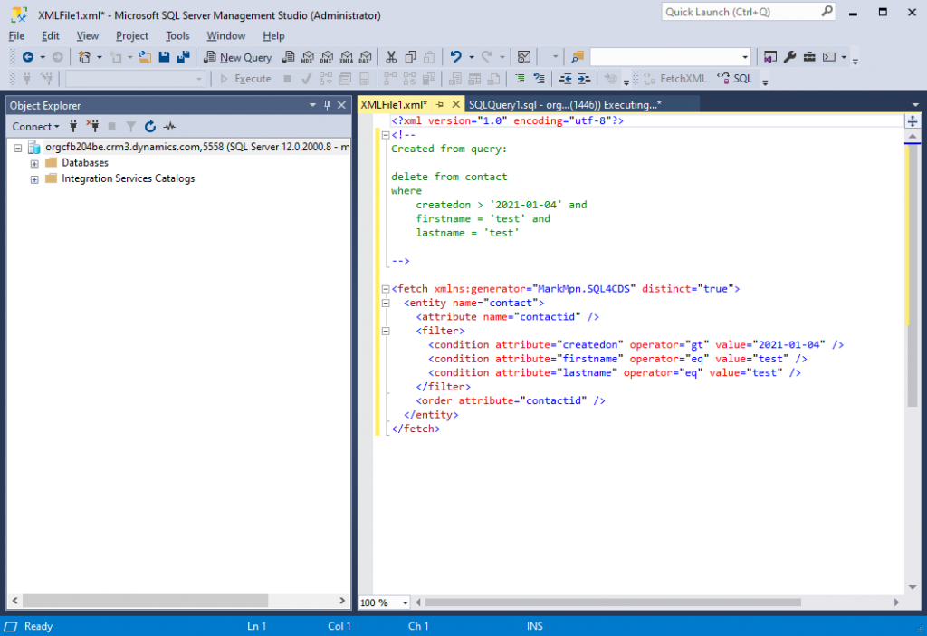Click the Open File folder icon
Image resolution: width=927 pixels, height=636 pixels.
[145, 57]
